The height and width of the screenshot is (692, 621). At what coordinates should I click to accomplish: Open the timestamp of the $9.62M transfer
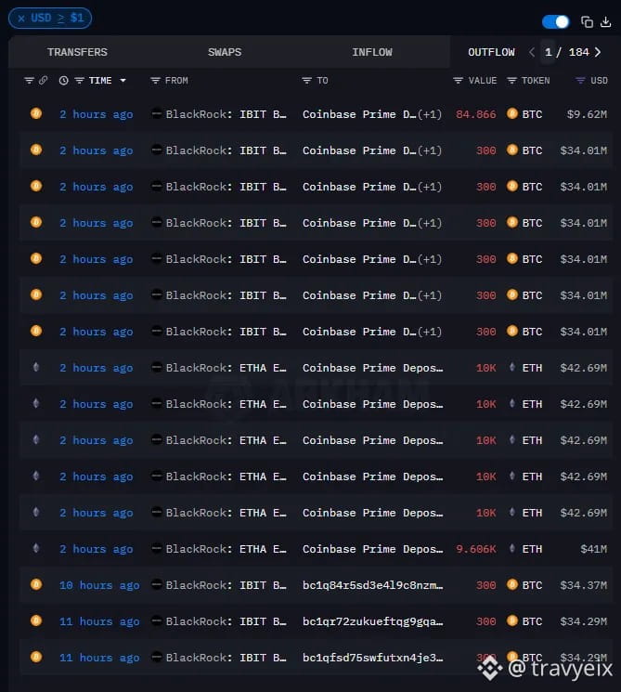point(97,114)
